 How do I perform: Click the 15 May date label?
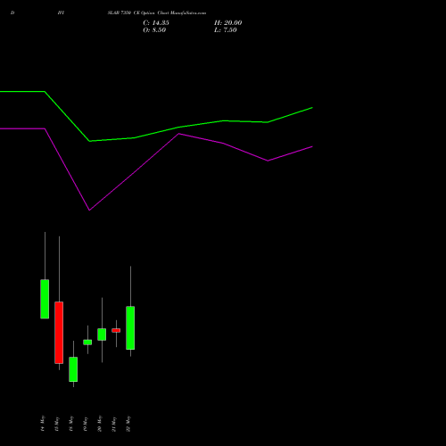pyautogui.click(x=57, y=424)
